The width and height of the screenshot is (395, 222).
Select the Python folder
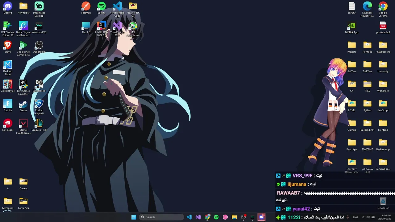pyautogui.click(x=367, y=105)
